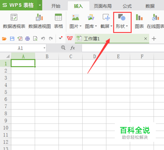
Task: Switch to the 公式 tab
Action: [x=127, y=6]
